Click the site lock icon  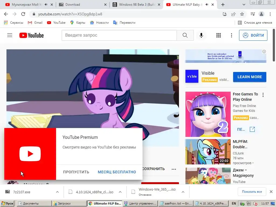pyautogui.click(x=34, y=14)
